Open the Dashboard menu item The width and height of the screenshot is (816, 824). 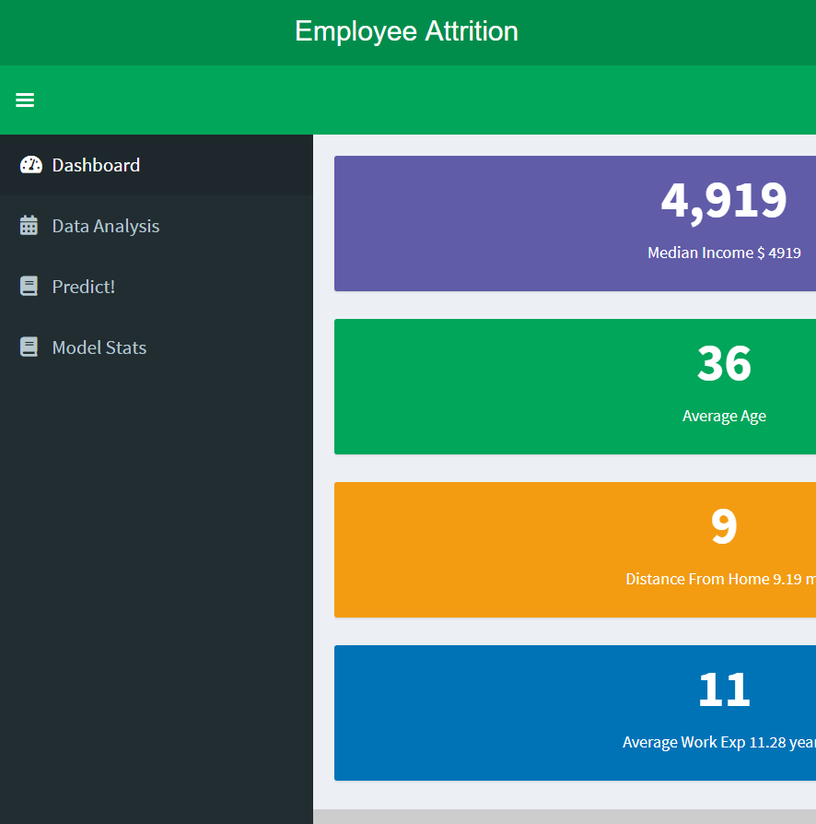[157, 165]
